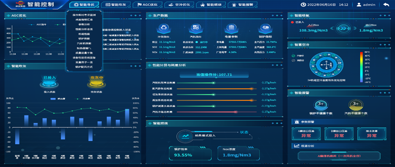Click the 已投入 status indicator under 智能吹灰
Screen dimensions: 395x167
pos(50,83)
